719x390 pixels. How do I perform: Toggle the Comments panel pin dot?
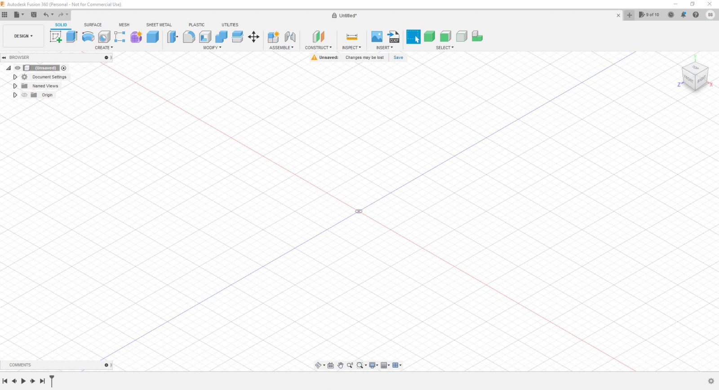point(107,365)
